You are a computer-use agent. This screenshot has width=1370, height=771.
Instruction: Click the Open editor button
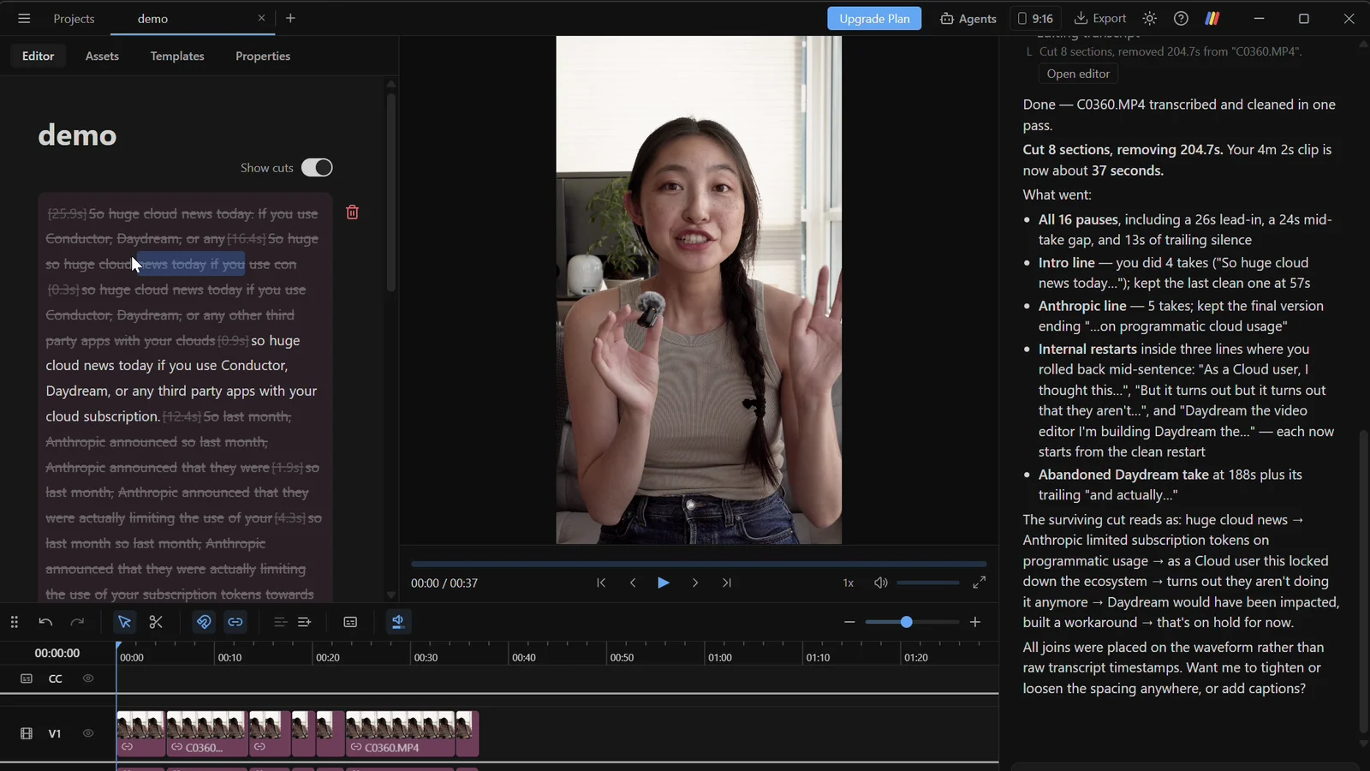point(1078,74)
